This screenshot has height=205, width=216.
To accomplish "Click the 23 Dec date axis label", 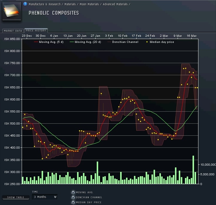I will 27,36.
